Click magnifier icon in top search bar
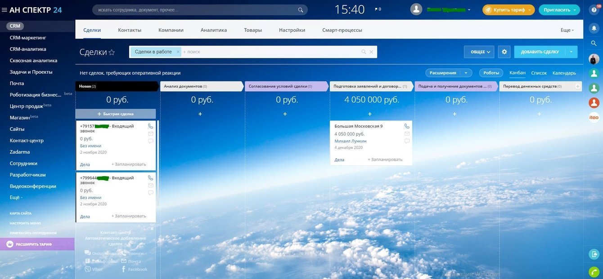603x279 pixels. [301, 9]
